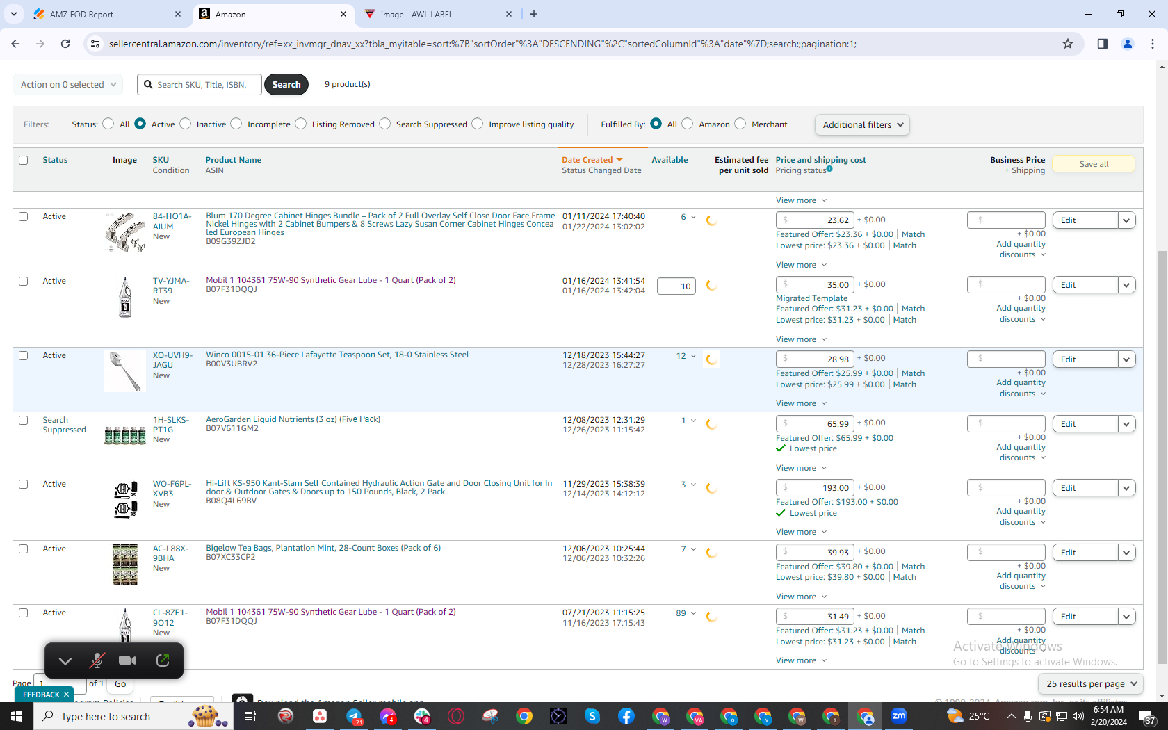This screenshot has width=1168, height=730.
Task: Click the available quantity field showing 10
Action: coord(676,286)
